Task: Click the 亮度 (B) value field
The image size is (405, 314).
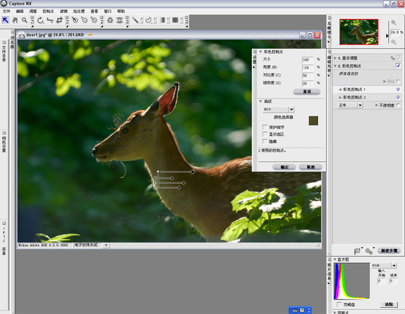Action: coord(307,68)
